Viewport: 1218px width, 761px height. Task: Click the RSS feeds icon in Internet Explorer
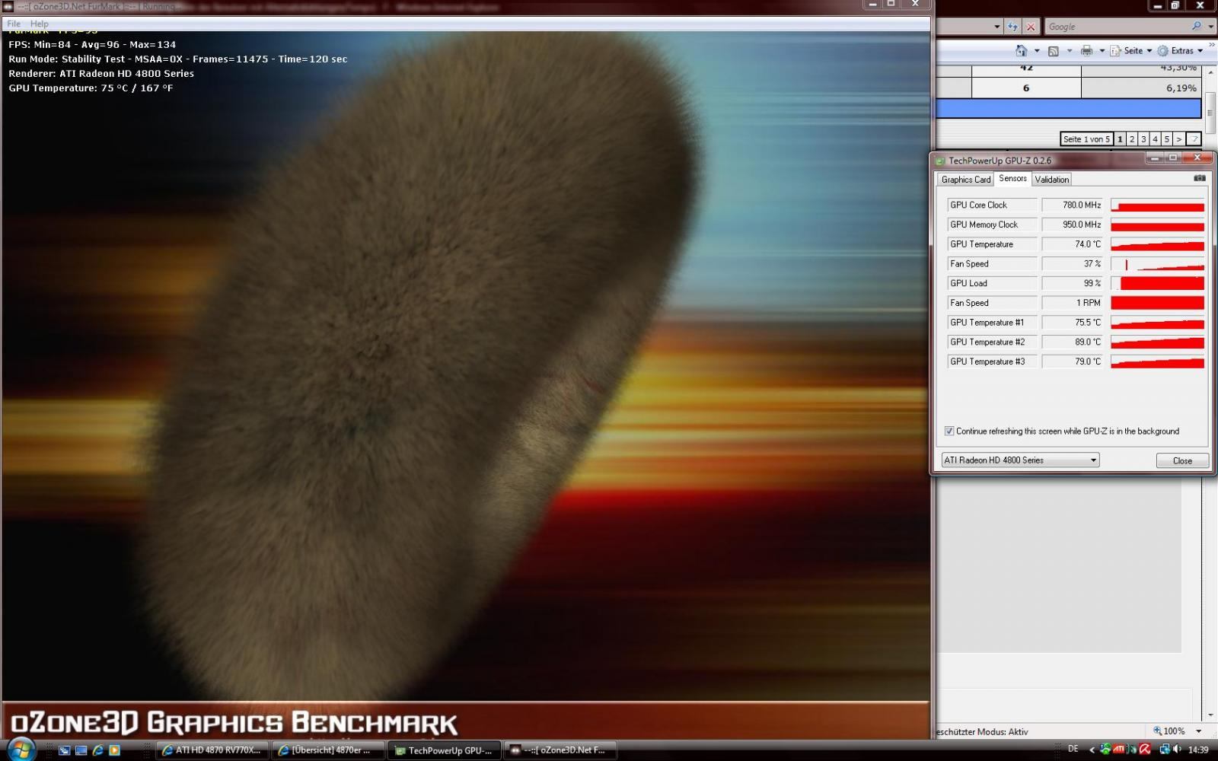pos(1054,51)
